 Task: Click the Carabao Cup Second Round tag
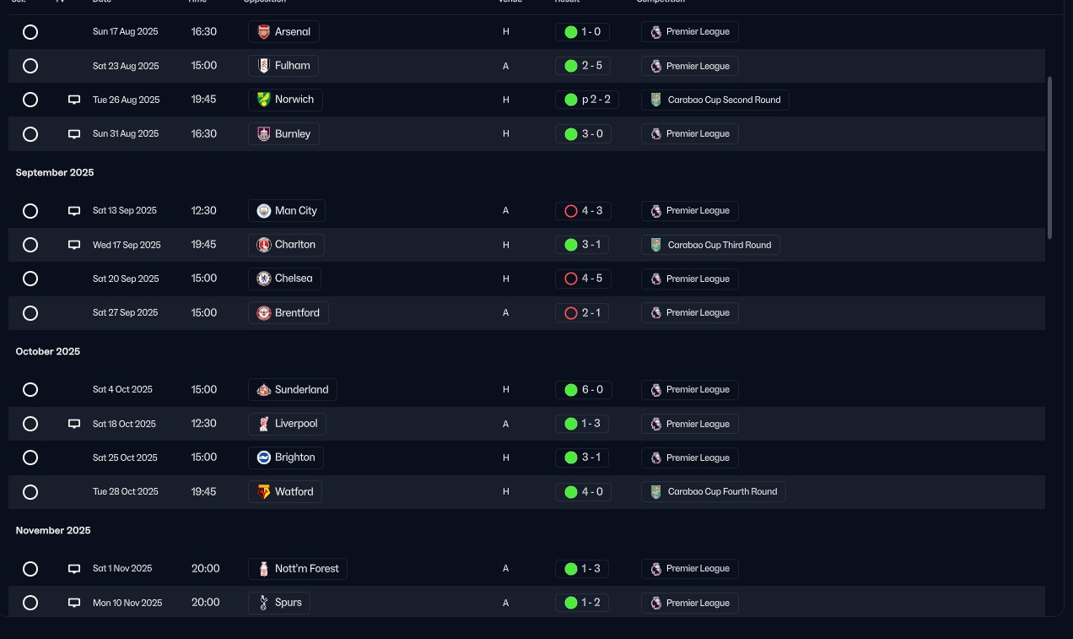[714, 100]
